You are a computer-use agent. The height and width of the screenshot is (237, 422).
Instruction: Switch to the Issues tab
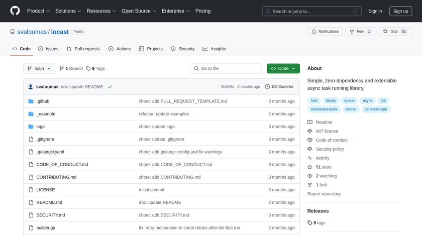pos(48,49)
